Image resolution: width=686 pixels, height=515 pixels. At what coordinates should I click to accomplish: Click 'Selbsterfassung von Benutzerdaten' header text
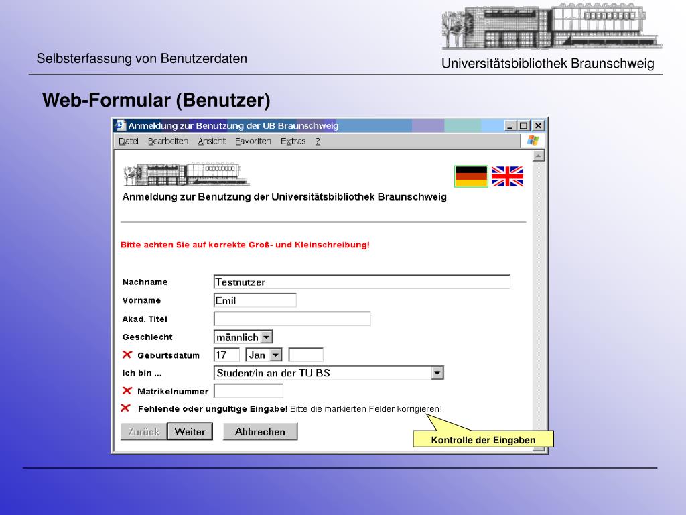[x=142, y=59]
